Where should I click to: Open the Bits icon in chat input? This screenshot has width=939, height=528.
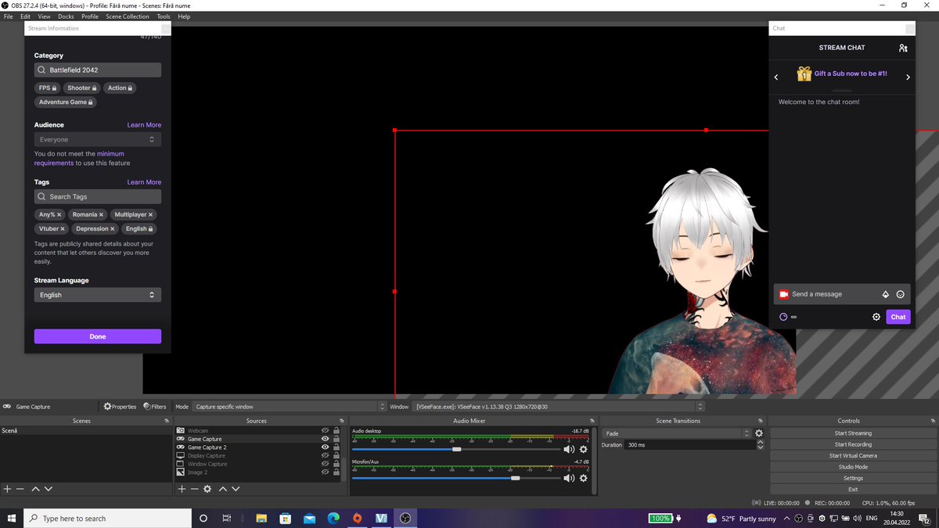coord(886,294)
